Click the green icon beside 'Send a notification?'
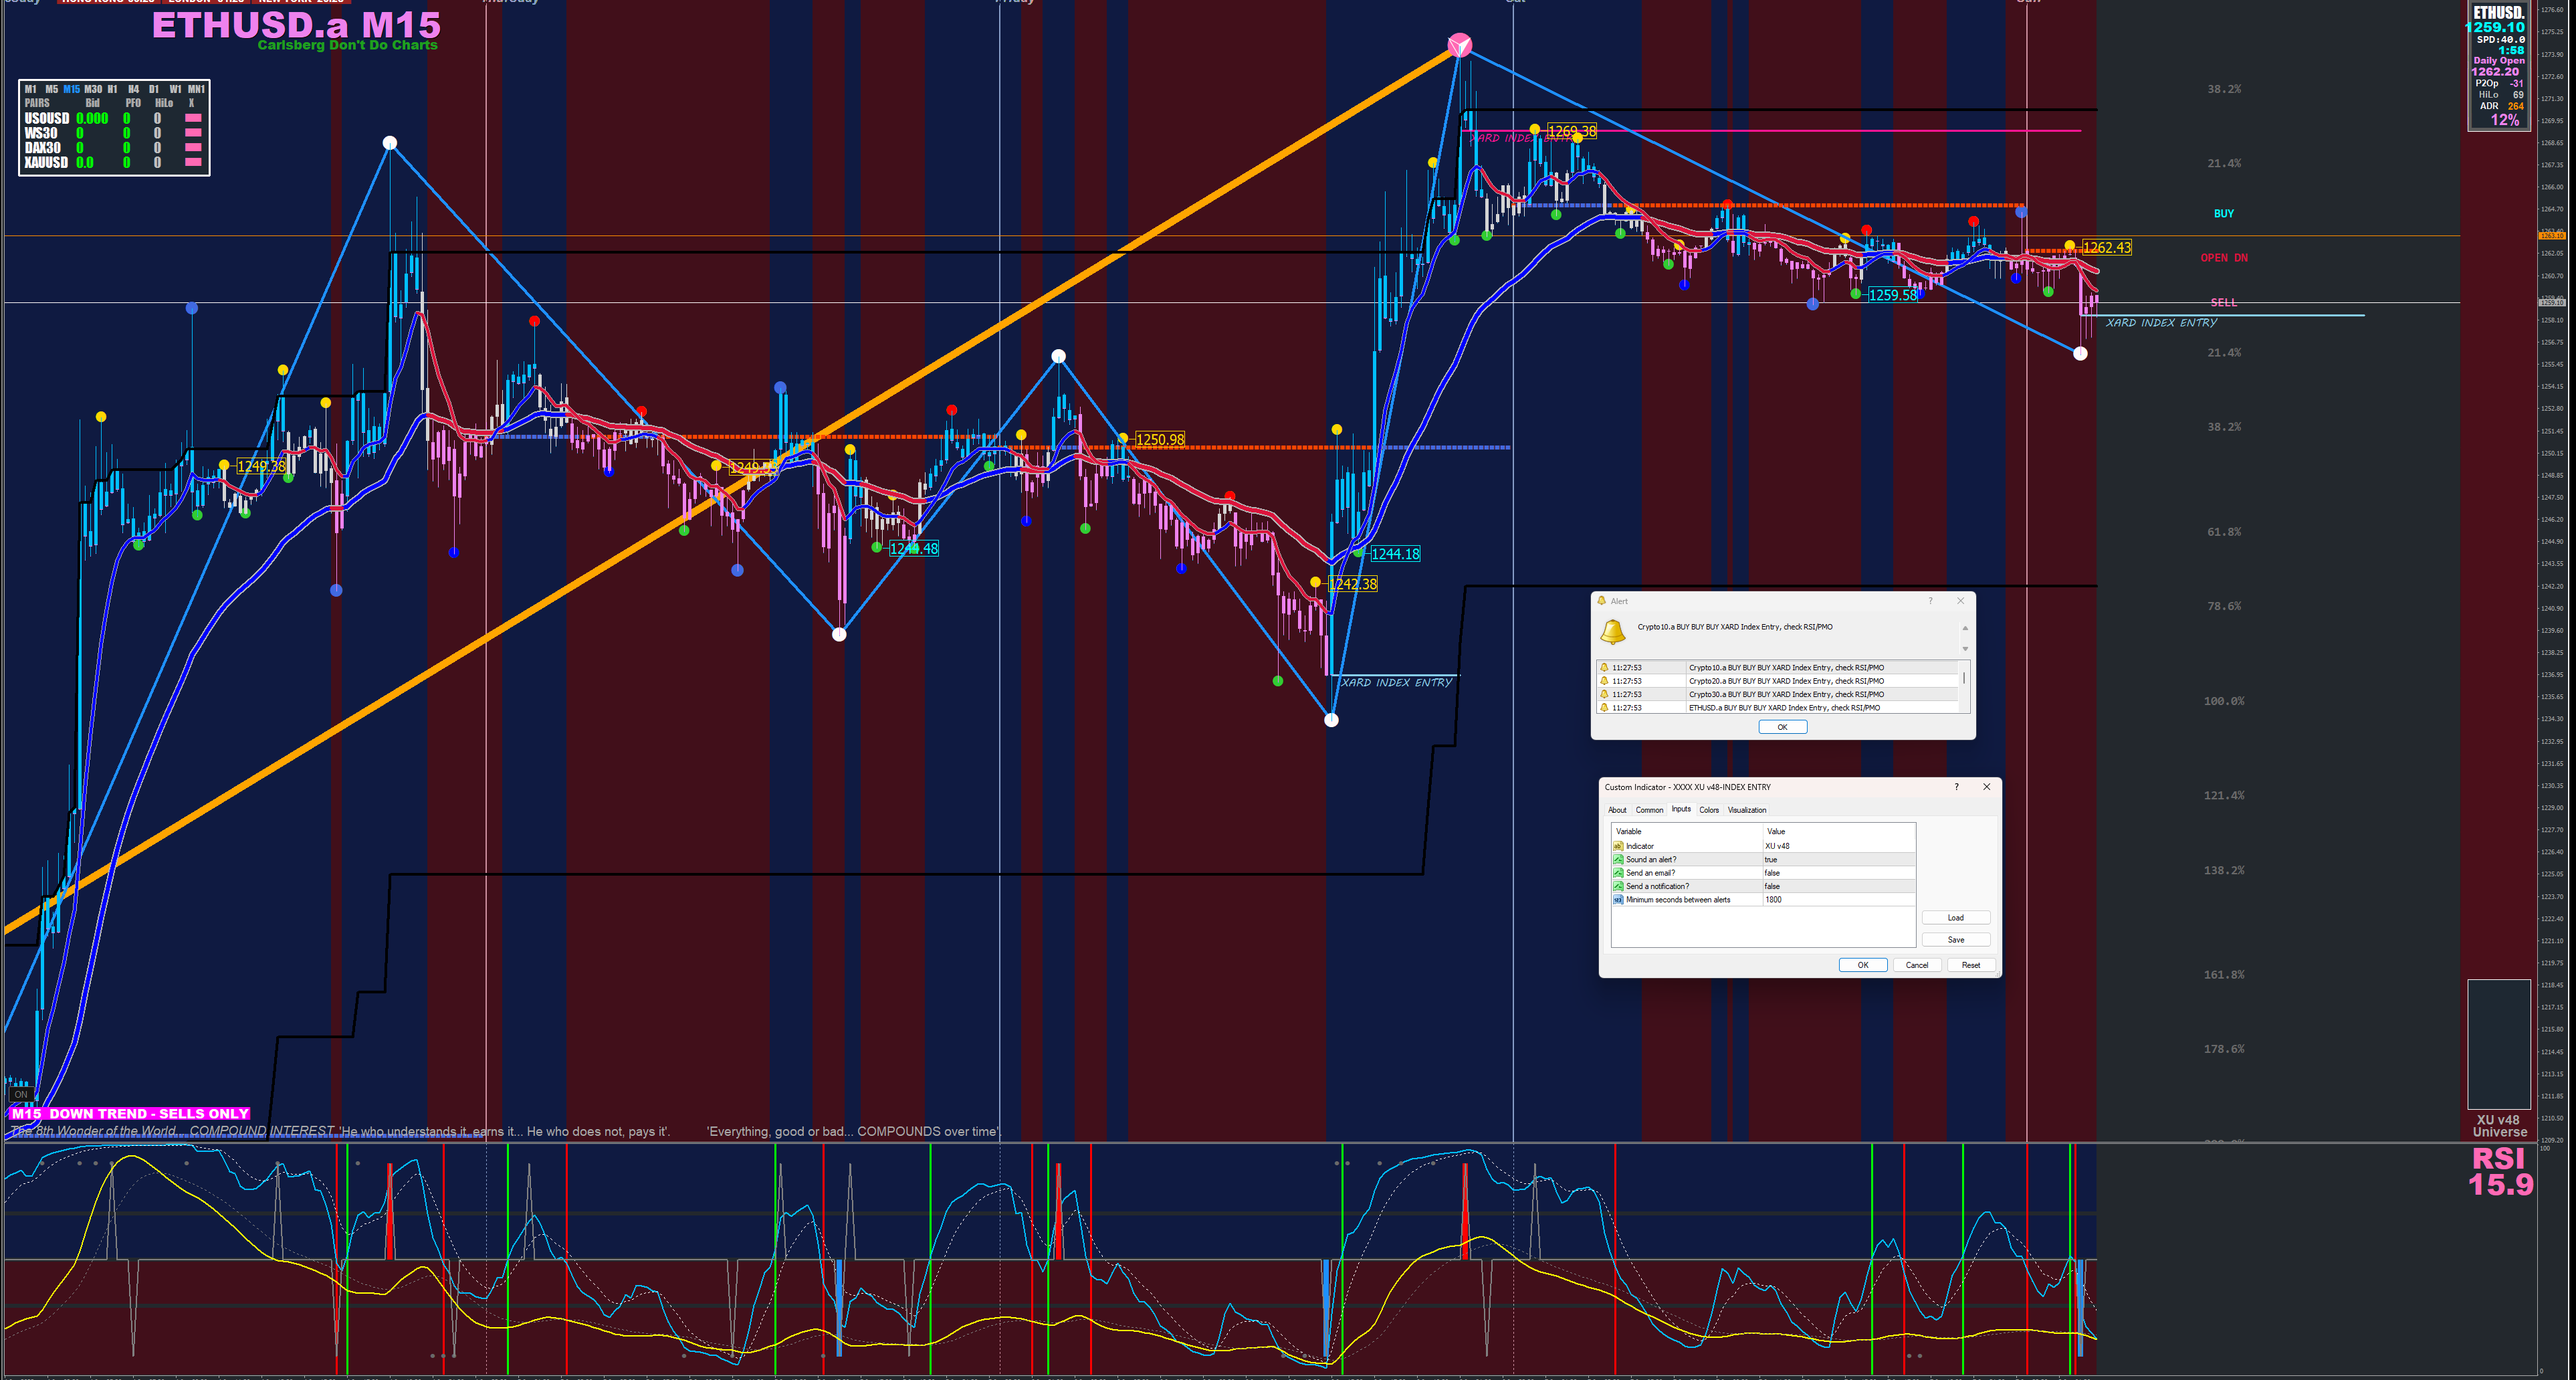 pyautogui.click(x=1618, y=886)
